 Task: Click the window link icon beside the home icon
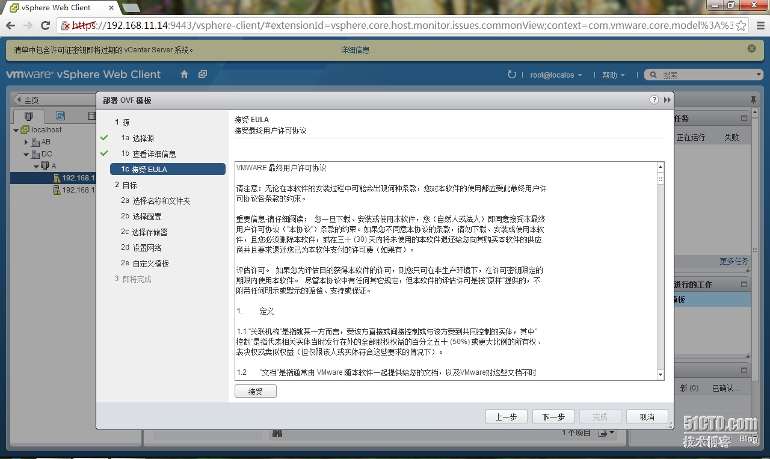pyautogui.click(x=203, y=75)
